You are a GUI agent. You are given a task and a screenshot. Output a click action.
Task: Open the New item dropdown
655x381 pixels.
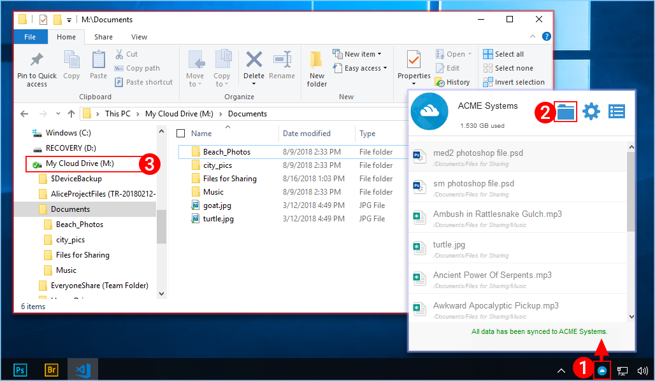click(357, 54)
